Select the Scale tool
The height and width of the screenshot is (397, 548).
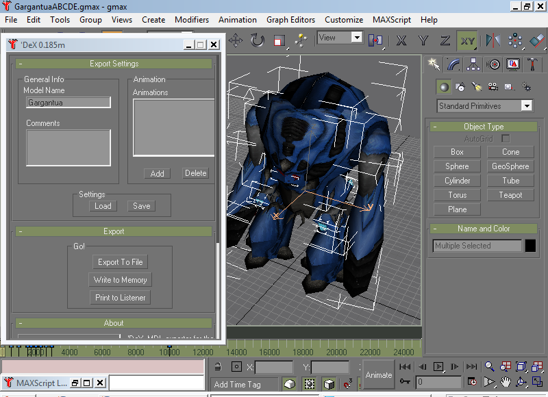279,41
